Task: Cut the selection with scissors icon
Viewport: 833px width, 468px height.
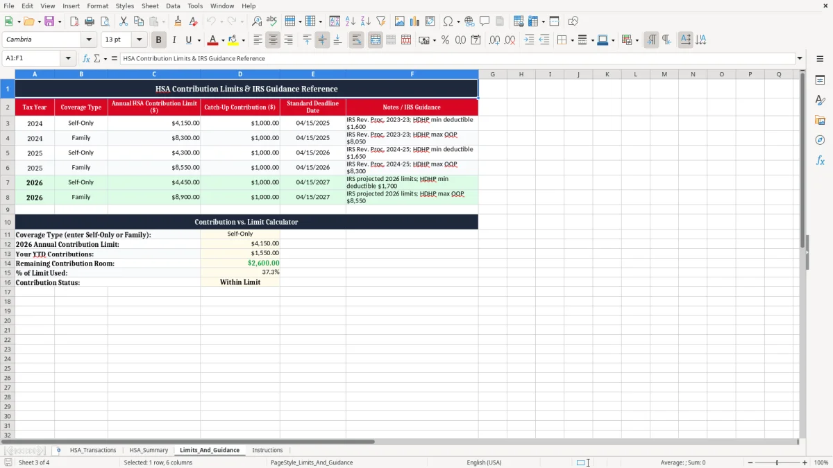Action: coord(124,21)
